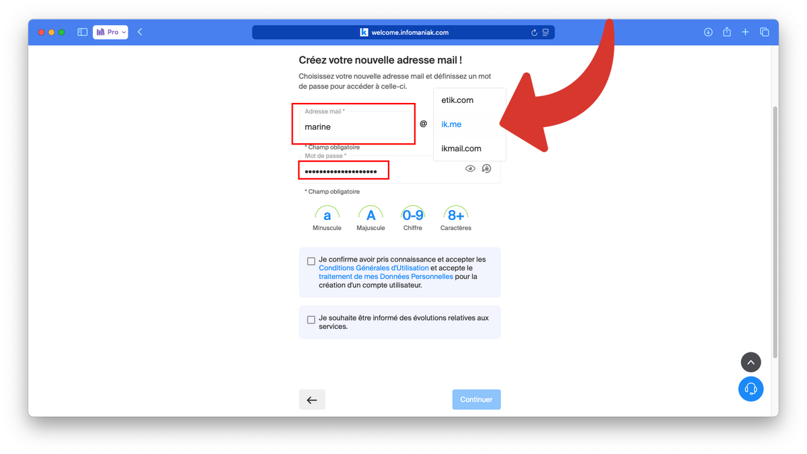
Task: Click the back arrow button
Action: click(312, 400)
